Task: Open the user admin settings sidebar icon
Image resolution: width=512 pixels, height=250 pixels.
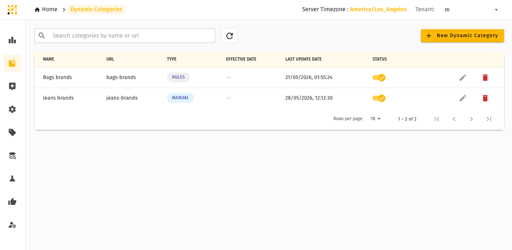Action: pos(12,225)
